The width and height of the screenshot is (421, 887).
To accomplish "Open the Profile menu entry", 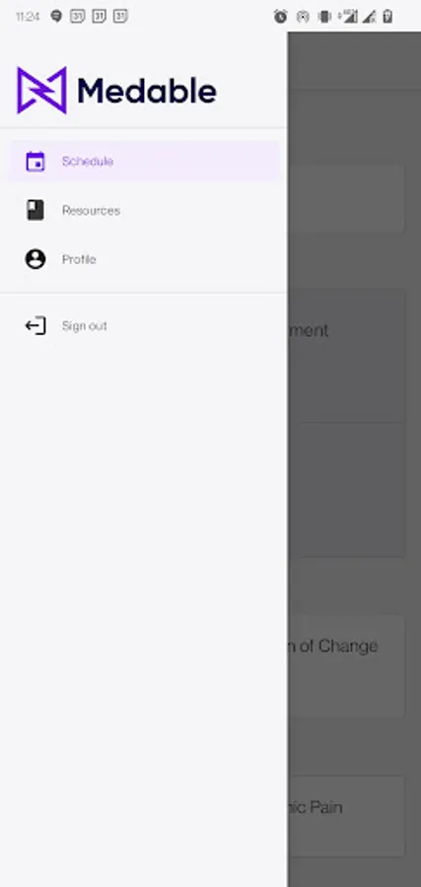I will (x=144, y=259).
